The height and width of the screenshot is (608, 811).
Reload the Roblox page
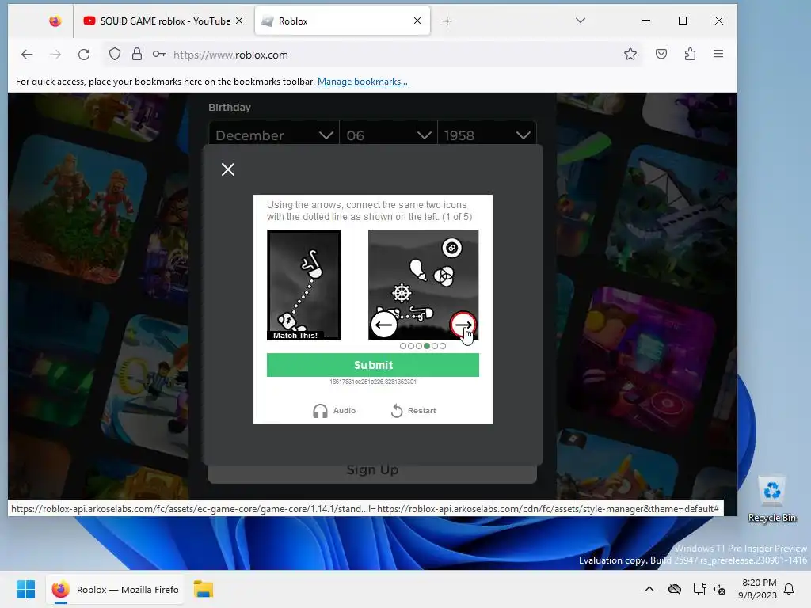84,55
